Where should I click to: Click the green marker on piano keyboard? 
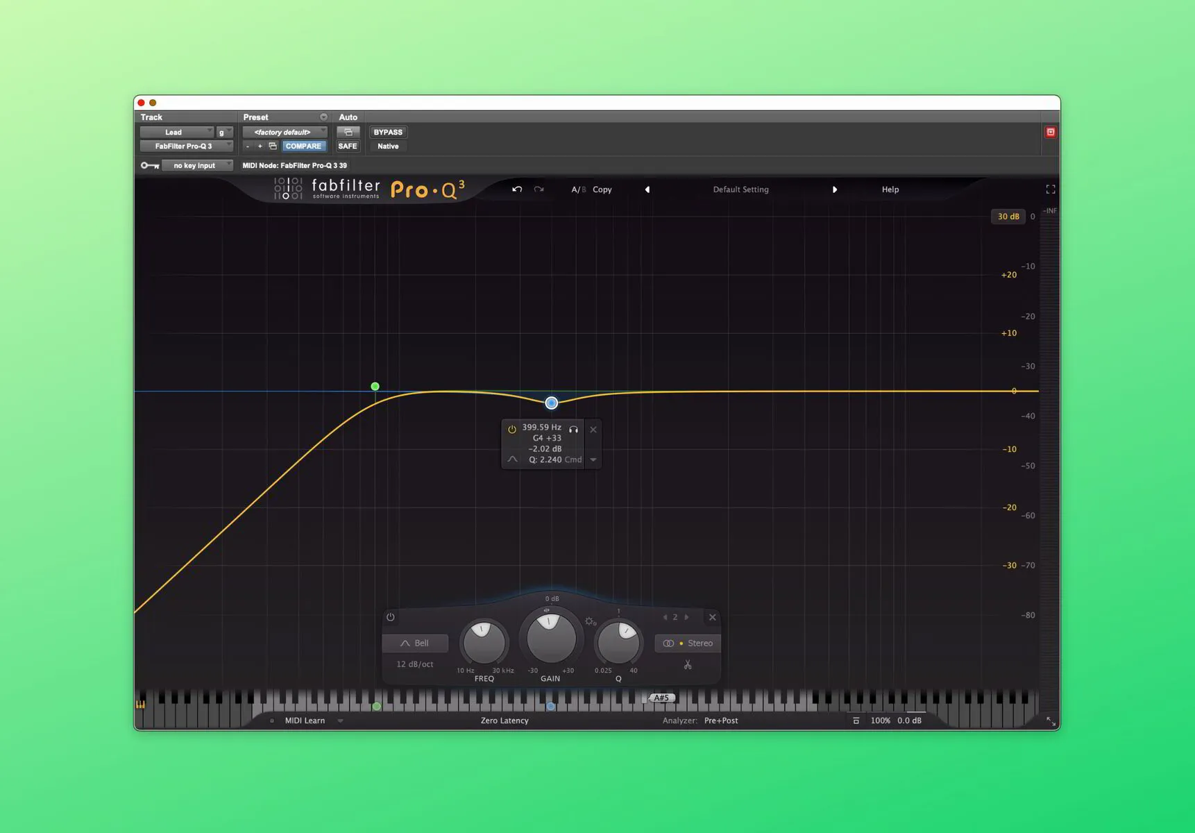coord(377,706)
